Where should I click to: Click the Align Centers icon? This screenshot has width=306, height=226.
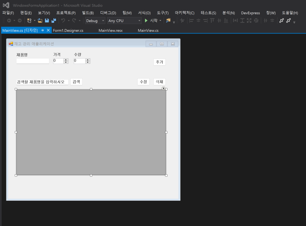coord(198,21)
